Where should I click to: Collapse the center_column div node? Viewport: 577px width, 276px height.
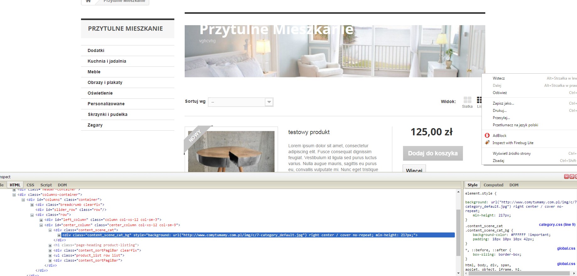(x=41, y=225)
